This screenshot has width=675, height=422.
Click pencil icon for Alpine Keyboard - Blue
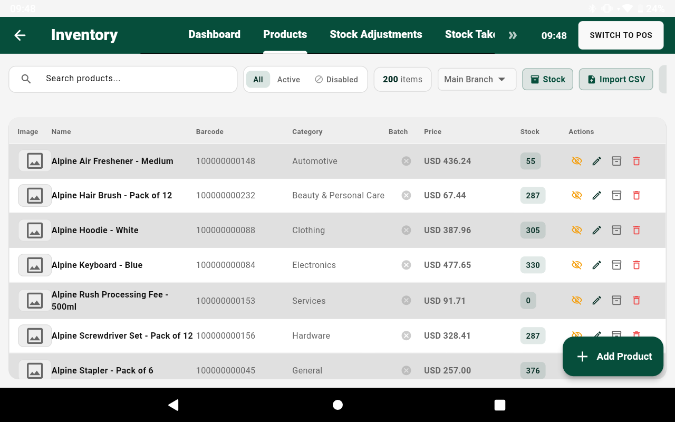pyautogui.click(x=596, y=265)
